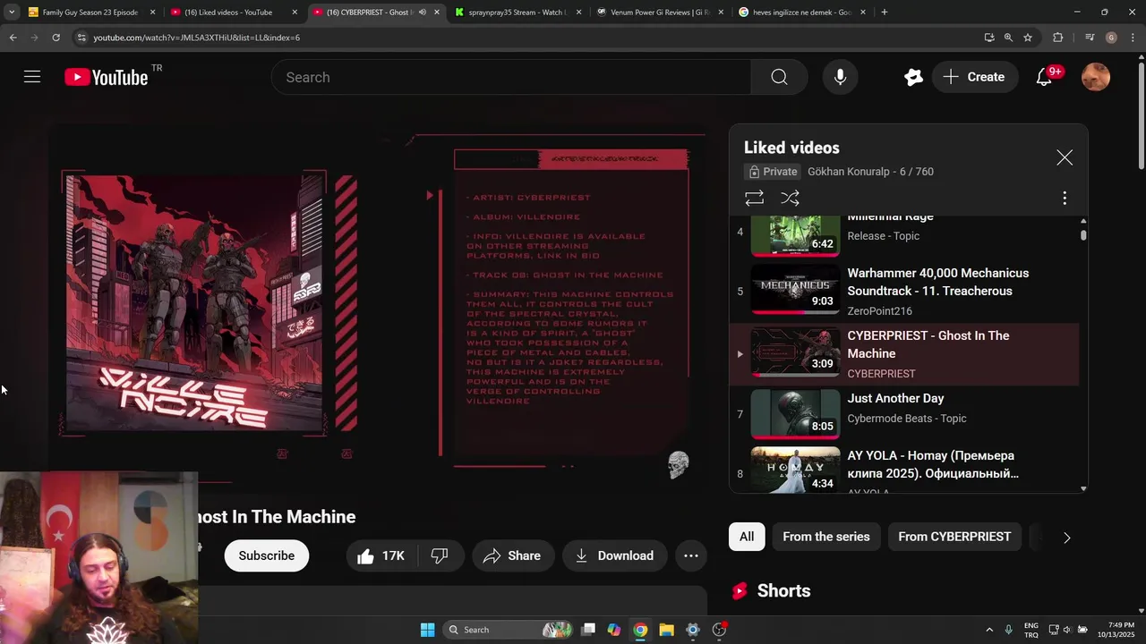The height and width of the screenshot is (644, 1146).
Task: Show more filter chips with right arrow
Action: click(x=1066, y=538)
